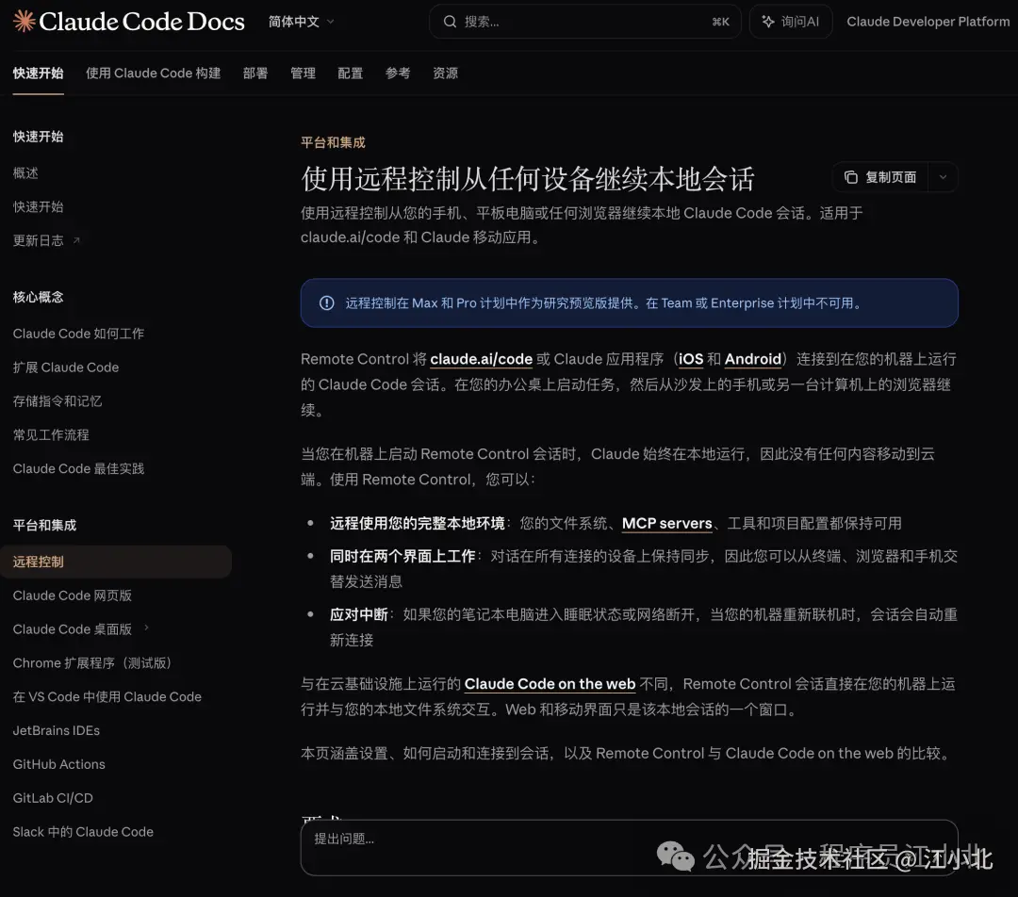
Task: Click the 搜索 search field
Action: pos(585,22)
